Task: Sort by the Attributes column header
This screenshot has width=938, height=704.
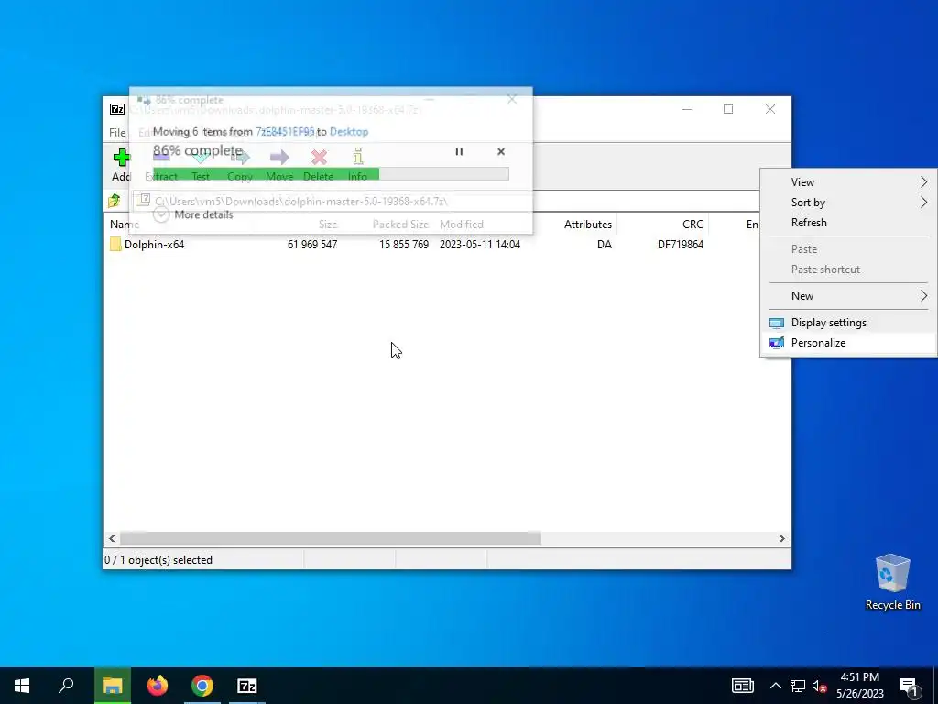Action: pos(587,225)
